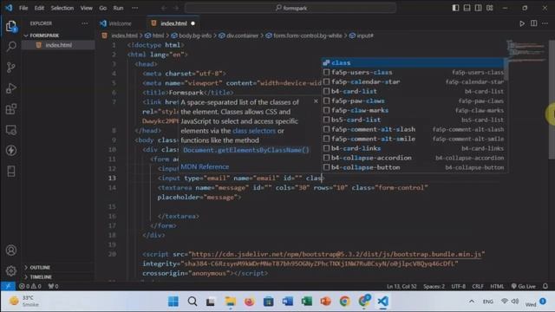The width and height of the screenshot is (555, 312).
Task: Switch to the index.html editor tab
Action: (173, 23)
